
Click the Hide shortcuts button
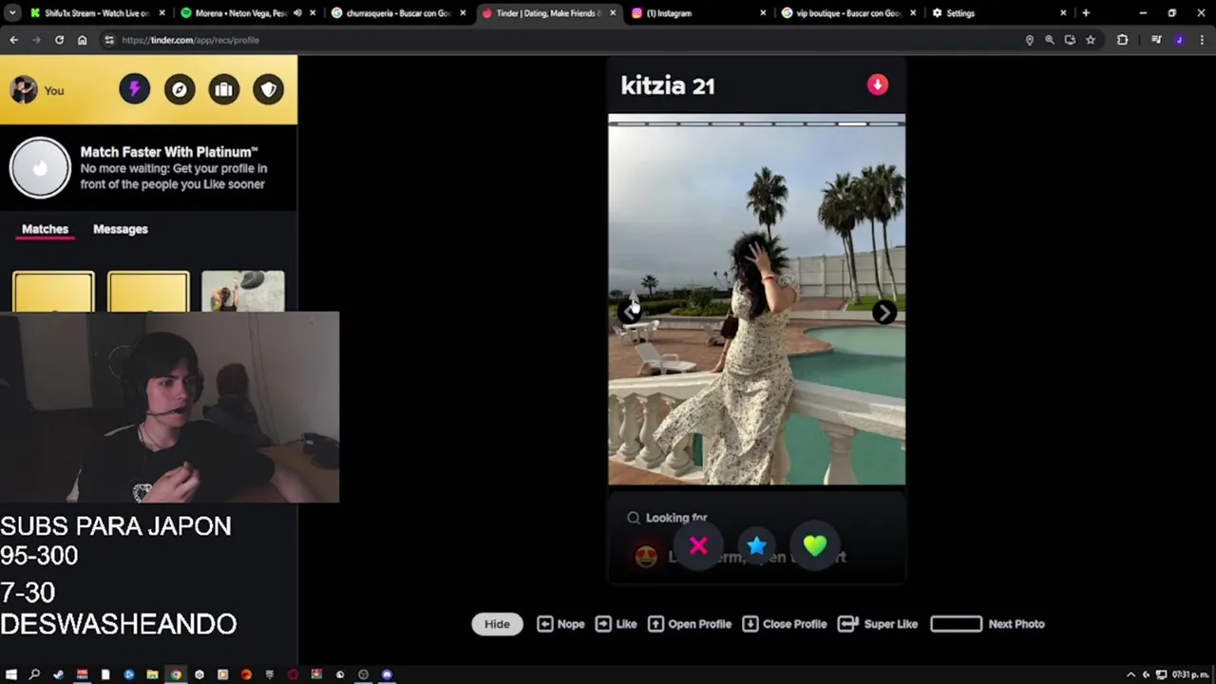497,624
